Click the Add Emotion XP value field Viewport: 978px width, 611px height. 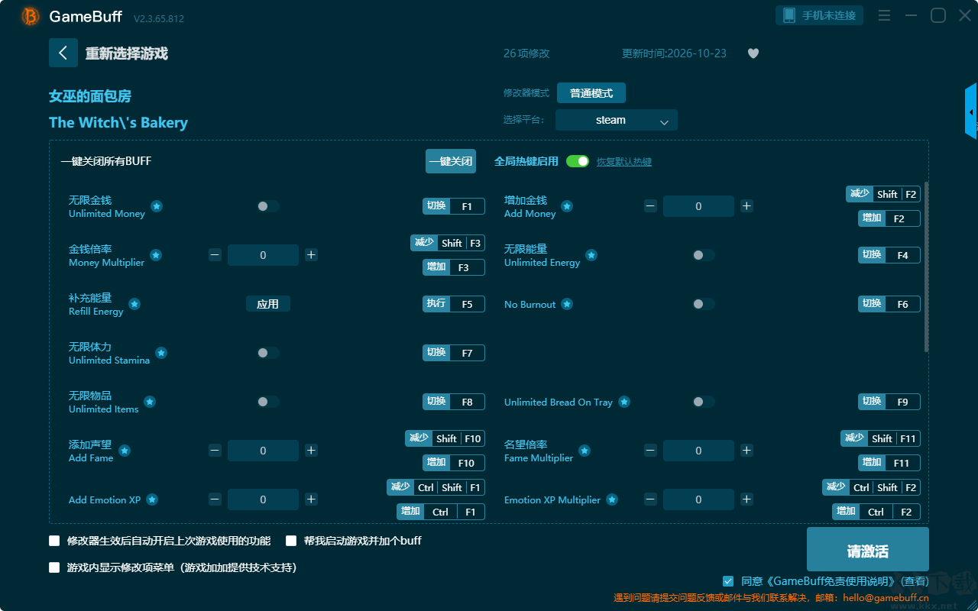tap(263, 499)
